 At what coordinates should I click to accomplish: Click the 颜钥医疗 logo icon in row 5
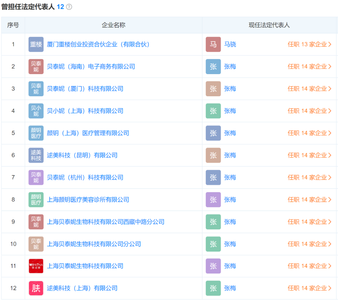[36, 133]
